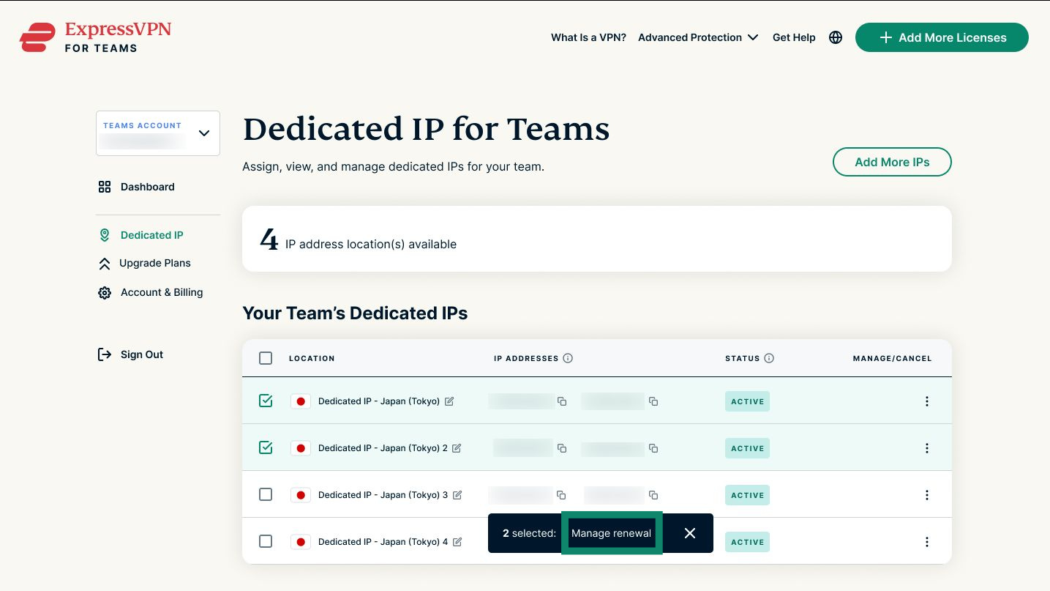The image size is (1050, 591).
Task: Click the Add More Licenses button
Action: [942, 37]
